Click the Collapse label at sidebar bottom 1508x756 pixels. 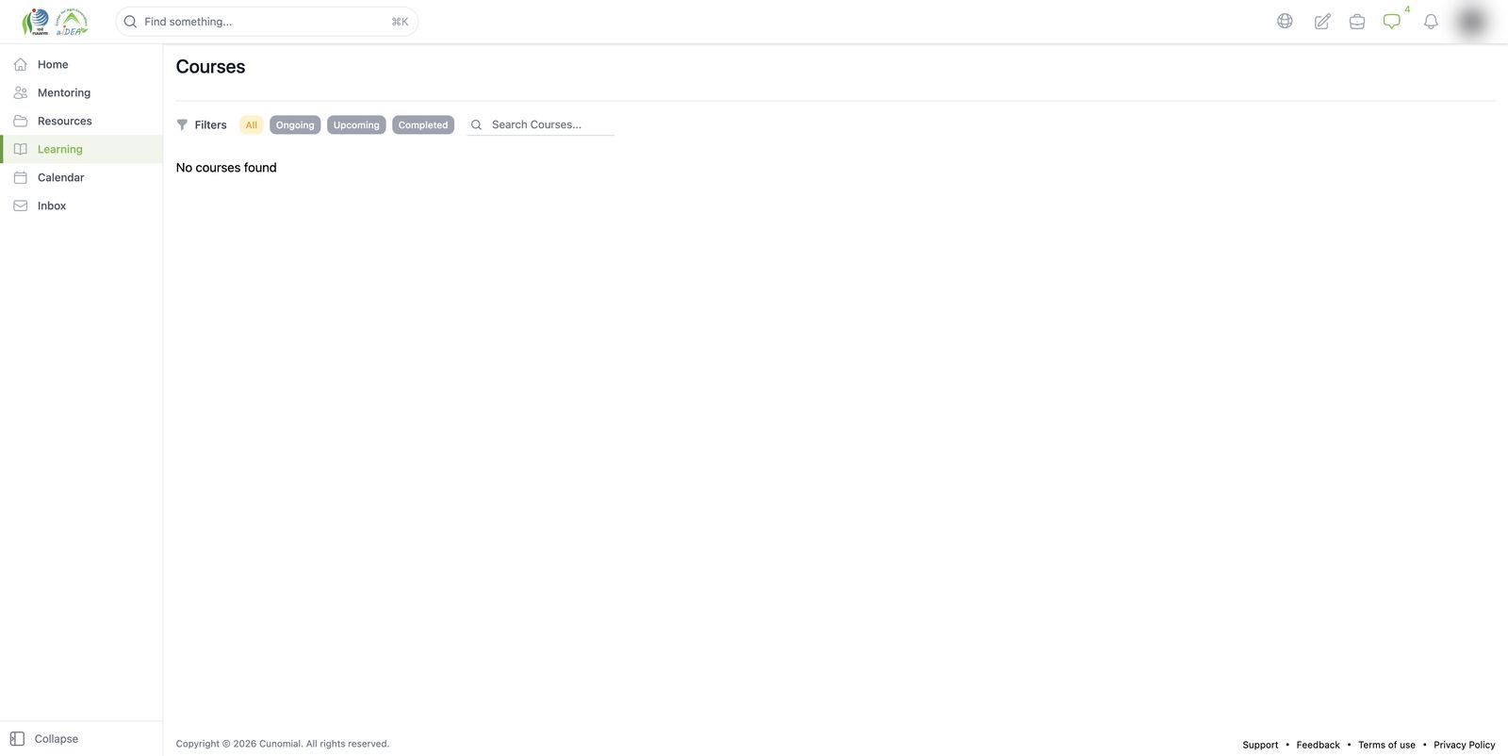coord(57,739)
